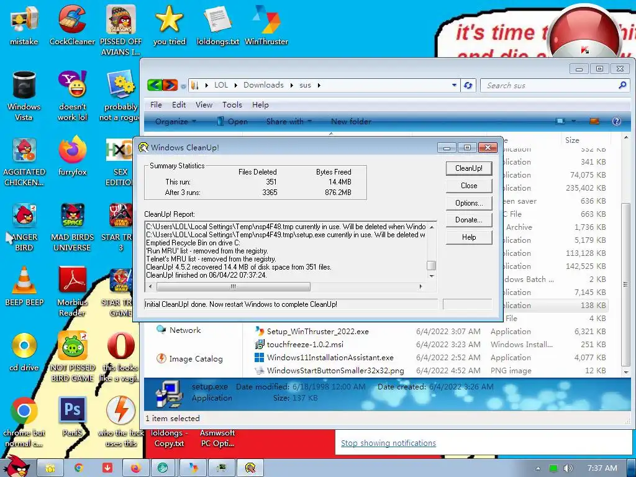Click the Windows CleanUp taskbar button

[250, 468]
